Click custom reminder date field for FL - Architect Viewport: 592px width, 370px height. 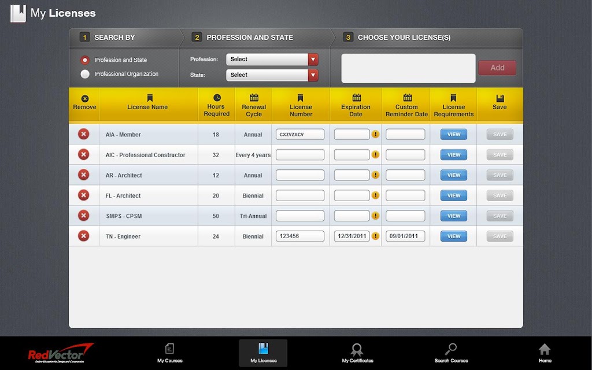click(405, 195)
